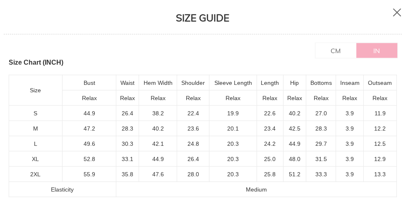Click the Waist column header
Image resolution: width=406 pixels, height=201 pixels.
(127, 83)
